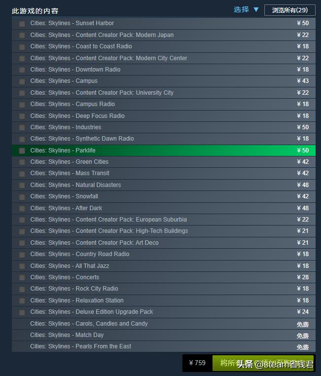The width and height of the screenshot is (321, 376).
Task: Open Cities: Skylines - Industries entry
Action: [164, 127]
